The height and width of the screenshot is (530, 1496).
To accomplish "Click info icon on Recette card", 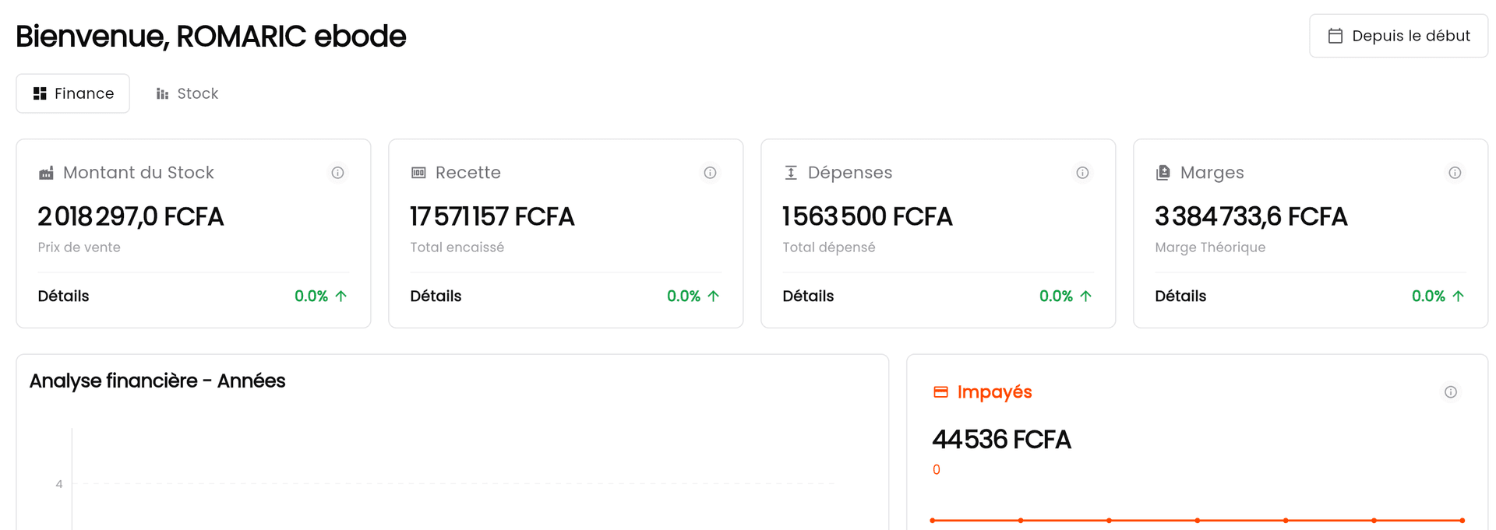I will click(x=710, y=173).
